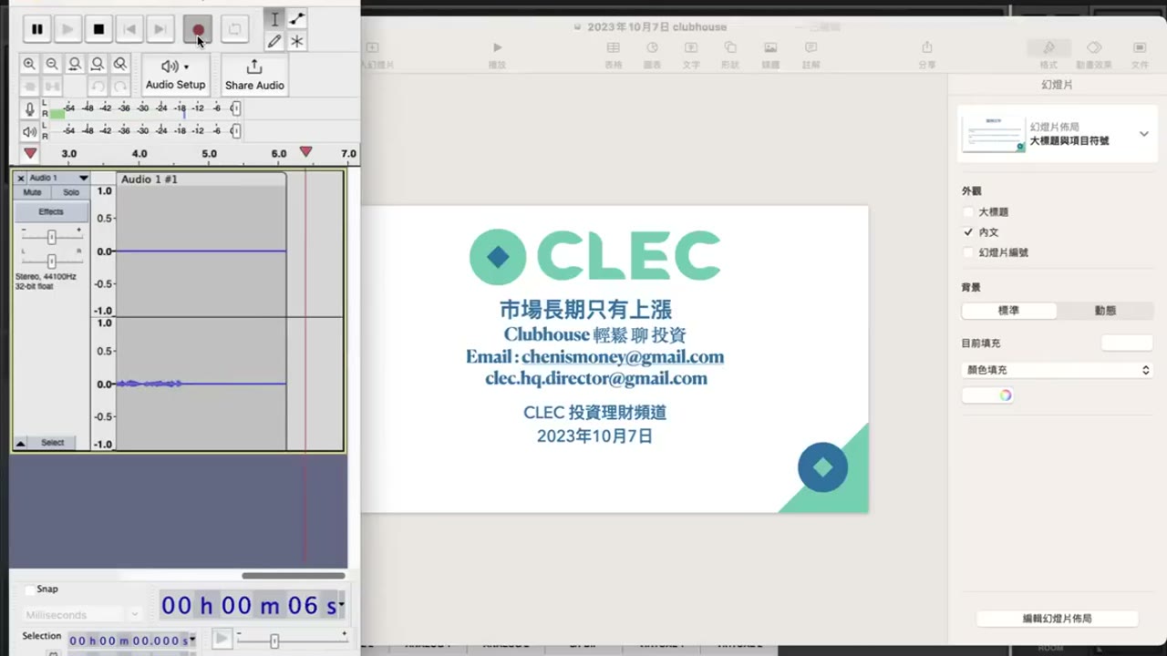This screenshot has width=1167, height=656.
Task: Pause recording in Audacity
Action: [x=36, y=29]
